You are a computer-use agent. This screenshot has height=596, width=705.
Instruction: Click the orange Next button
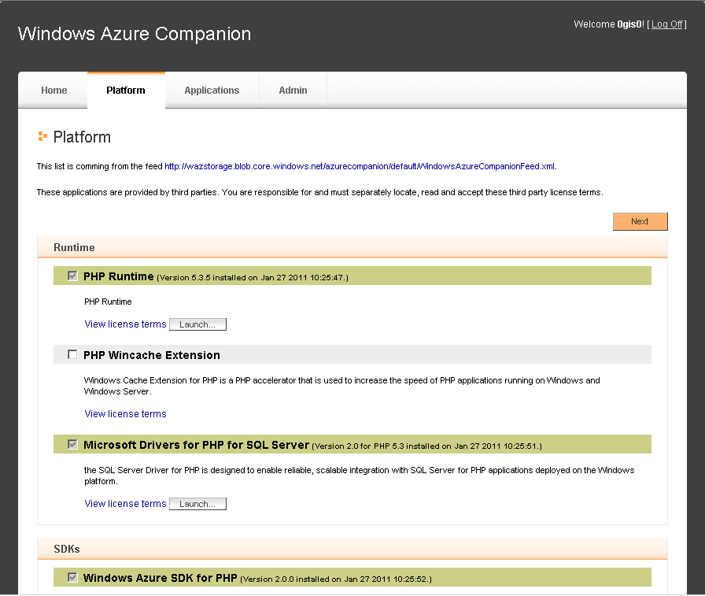640,221
